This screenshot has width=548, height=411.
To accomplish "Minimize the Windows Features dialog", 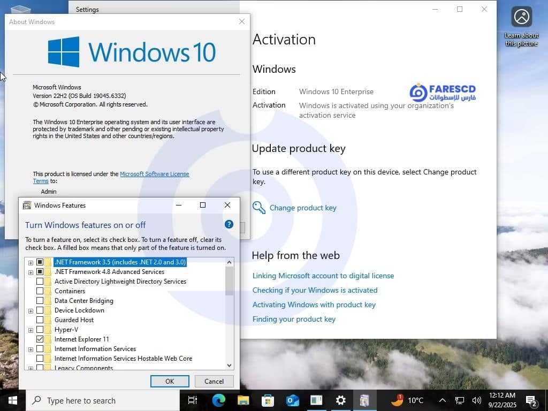I will click(x=179, y=205).
